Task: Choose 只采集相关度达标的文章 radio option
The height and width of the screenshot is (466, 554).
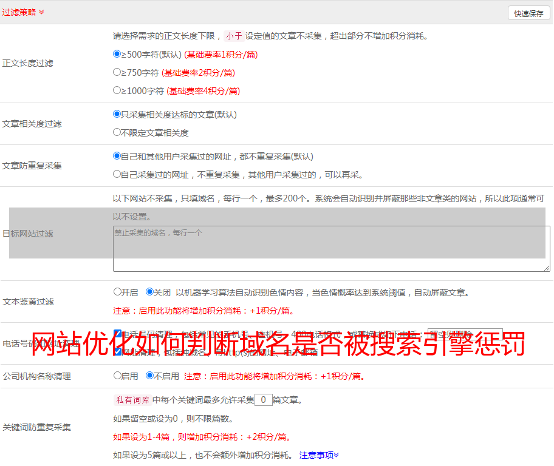Action: pyautogui.click(x=117, y=114)
